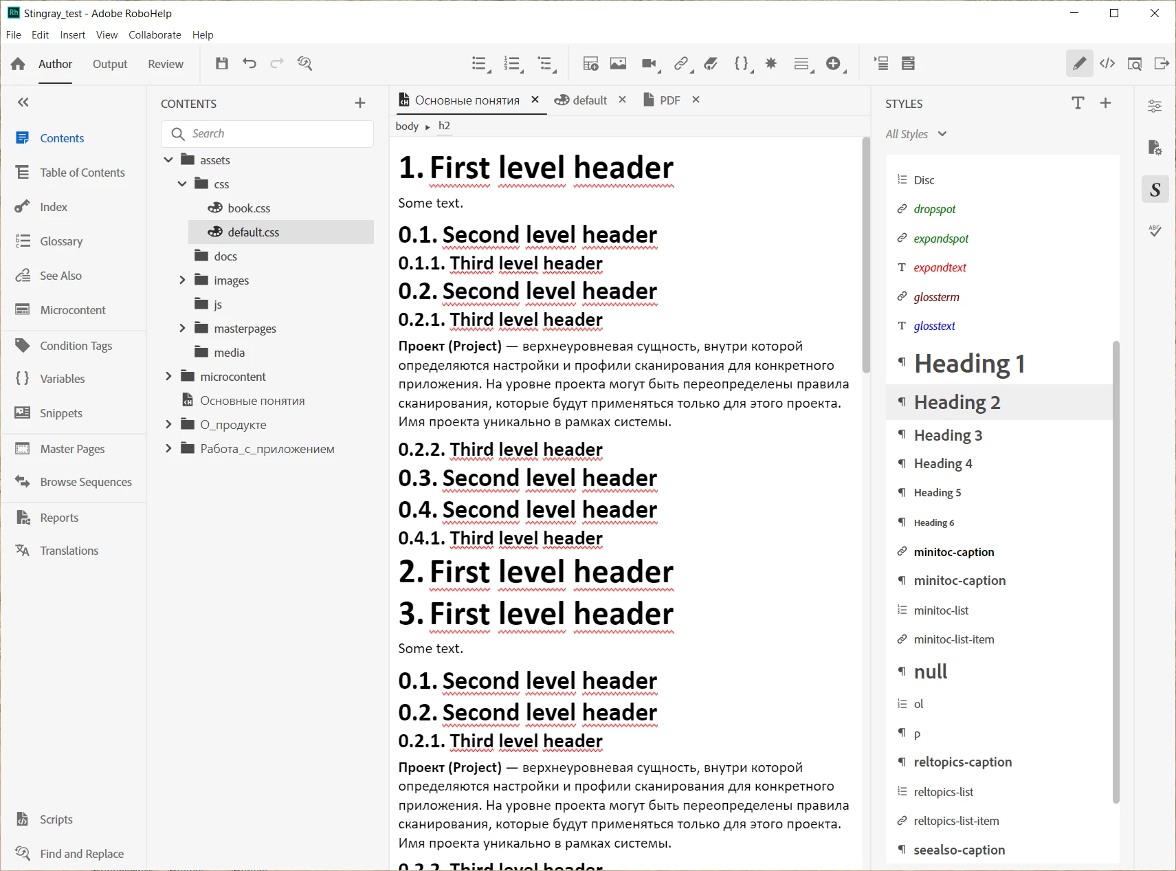
Task: Go to the Home icon in toolbar
Action: (x=18, y=64)
